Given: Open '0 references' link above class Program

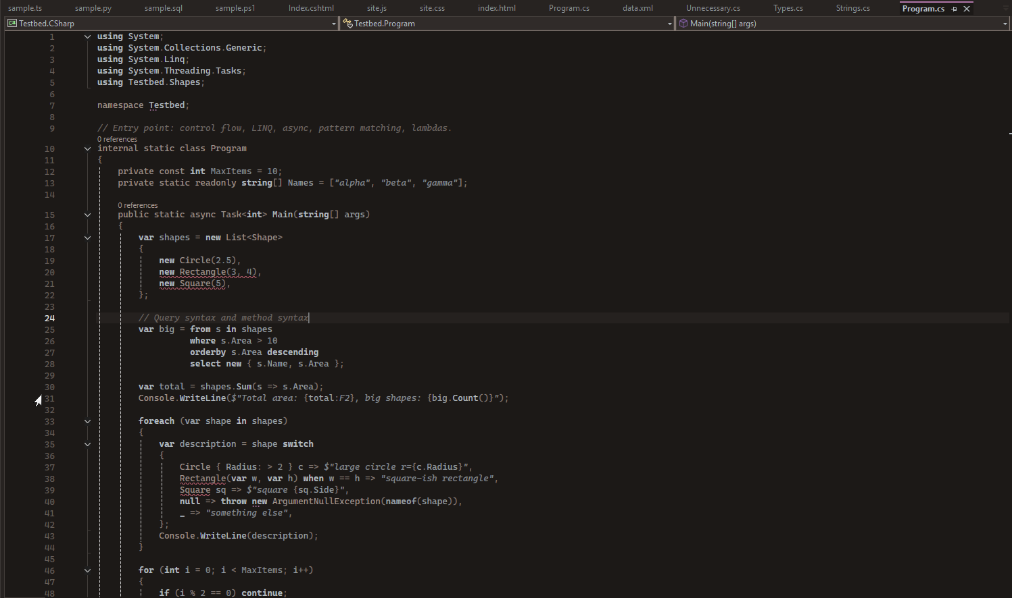Looking at the screenshot, I should 117,139.
